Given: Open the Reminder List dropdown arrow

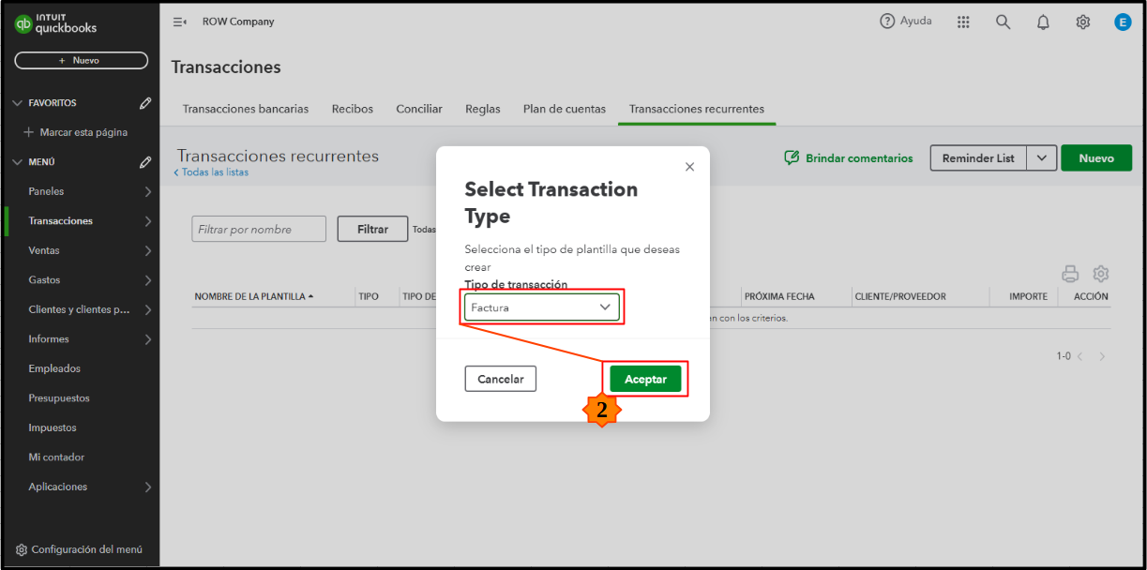Looking at the screenshot, I should (x=1042, y=158).
